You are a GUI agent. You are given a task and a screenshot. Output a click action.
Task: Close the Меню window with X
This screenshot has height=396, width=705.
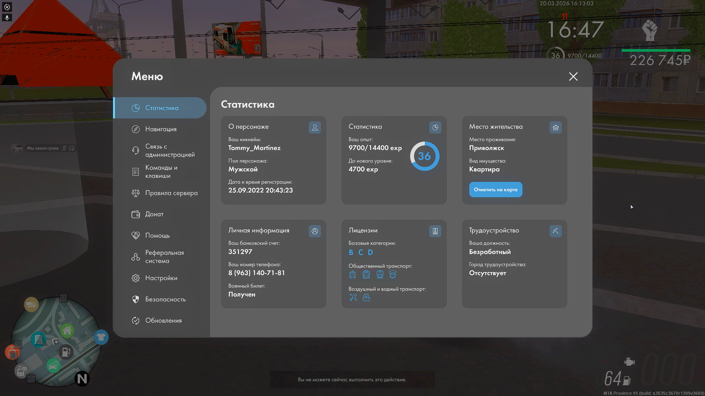click(573, 76)
